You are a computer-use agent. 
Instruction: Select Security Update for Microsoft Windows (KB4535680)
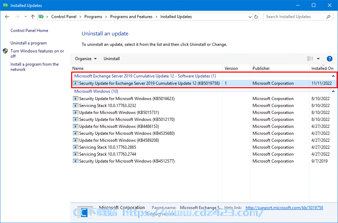coord(204,133)
